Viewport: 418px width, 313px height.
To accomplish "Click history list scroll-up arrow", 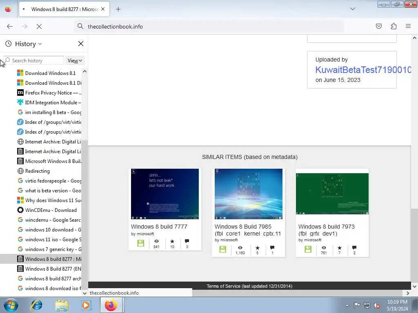I will (84, 71).
